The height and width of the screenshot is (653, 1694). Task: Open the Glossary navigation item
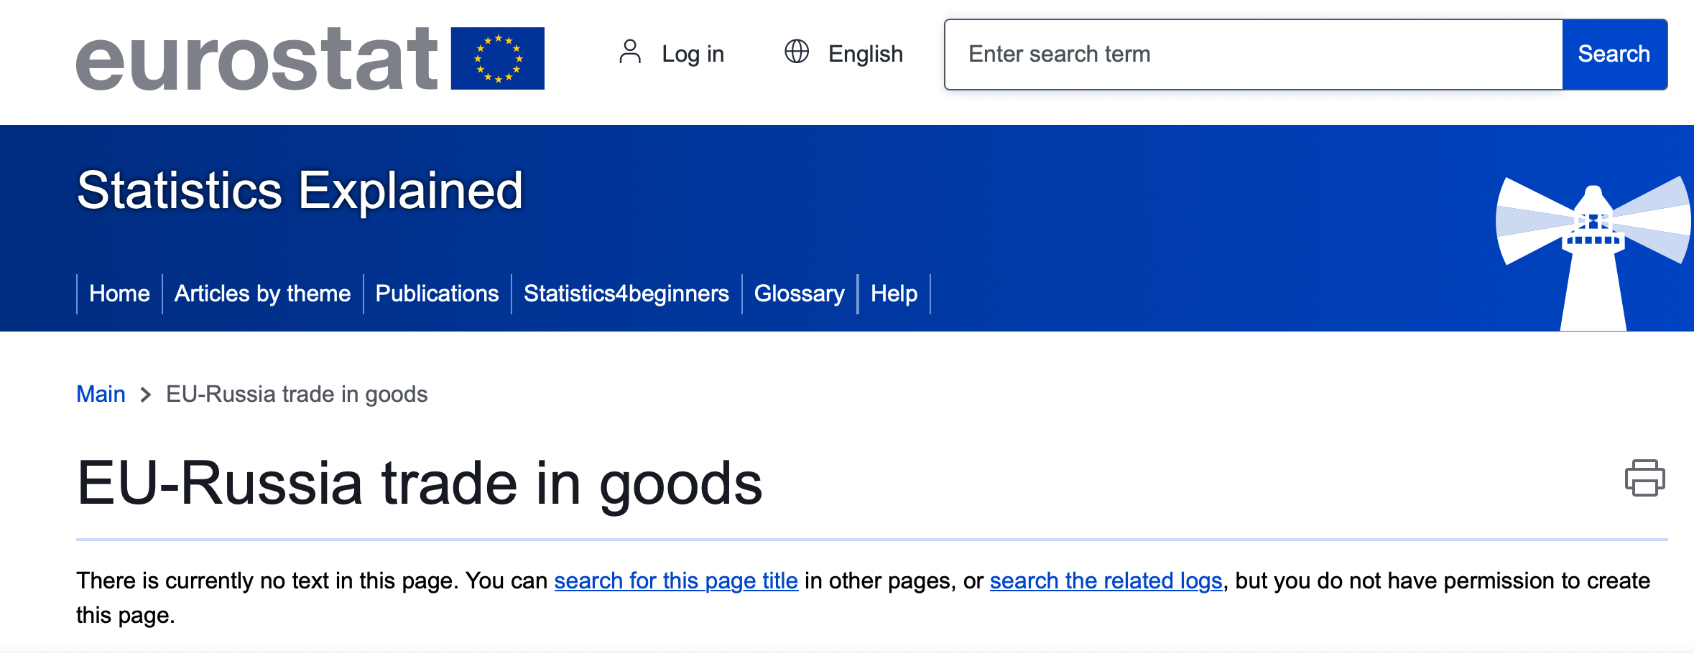point(799,293)
